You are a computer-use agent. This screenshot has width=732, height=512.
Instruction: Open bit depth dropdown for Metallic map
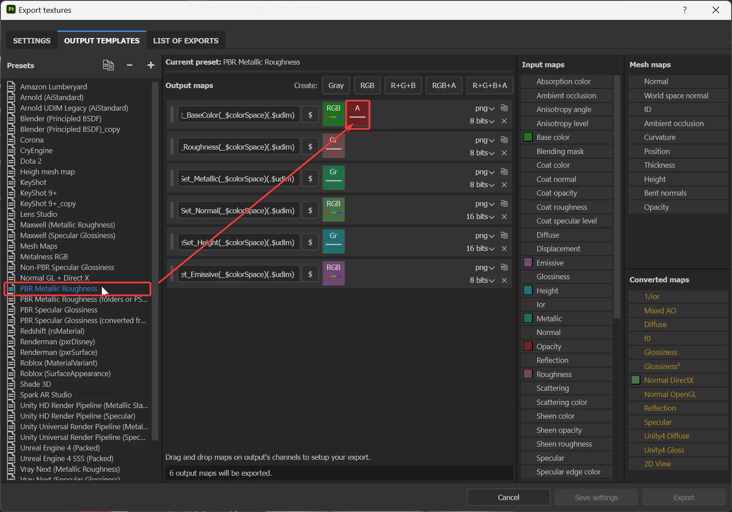tap(482, 185)
